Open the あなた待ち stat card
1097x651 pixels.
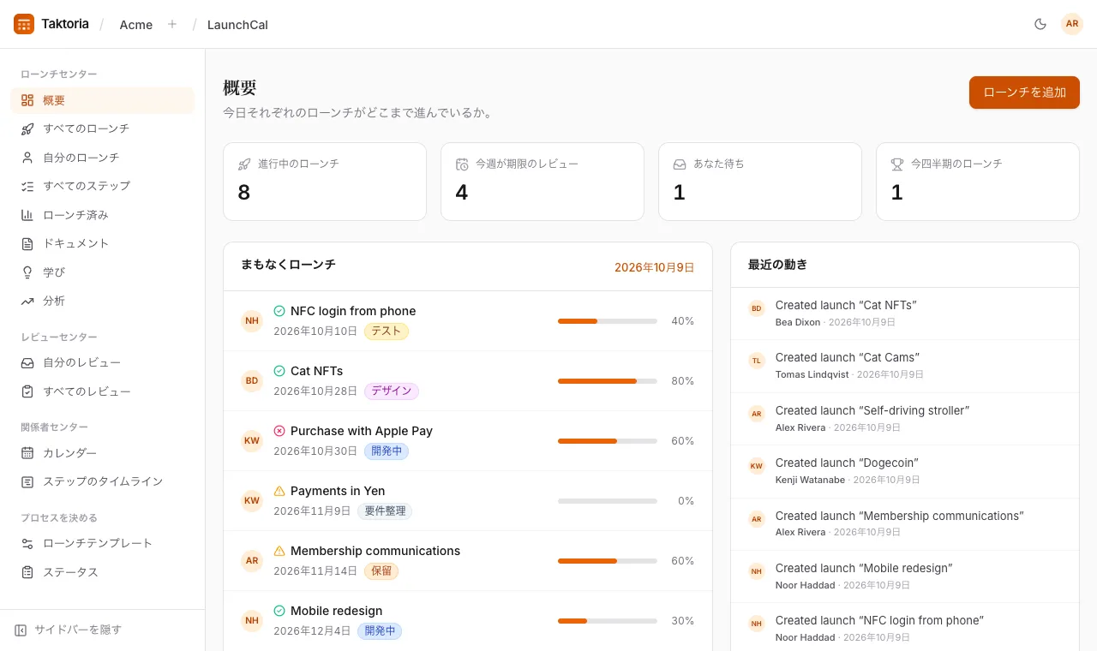pyautogui.click(x=760, y=182)
